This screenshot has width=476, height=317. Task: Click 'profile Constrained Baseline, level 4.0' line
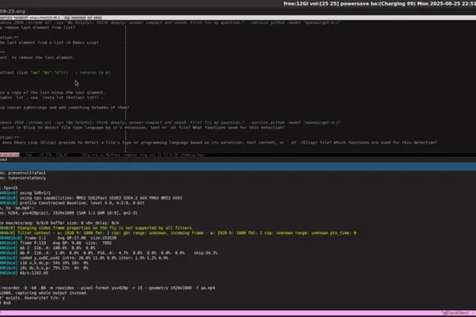[x=72, y=203]
